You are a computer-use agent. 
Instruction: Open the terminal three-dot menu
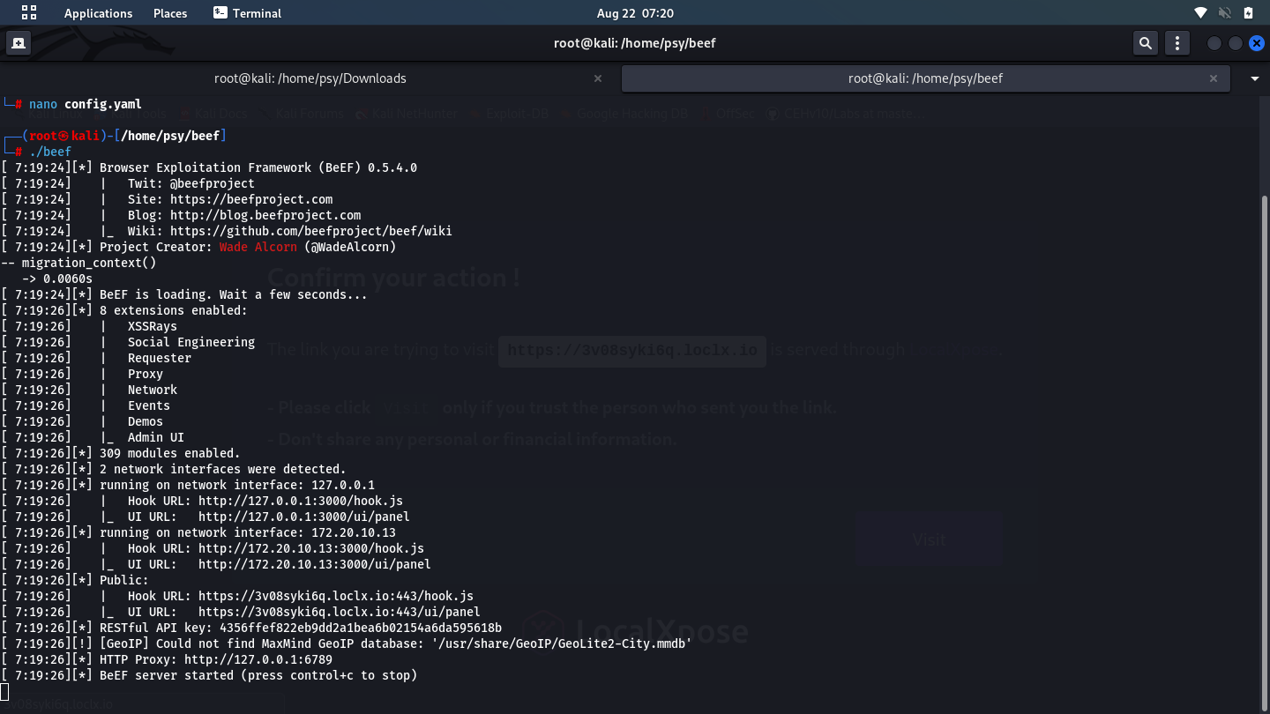point(1177,42)
